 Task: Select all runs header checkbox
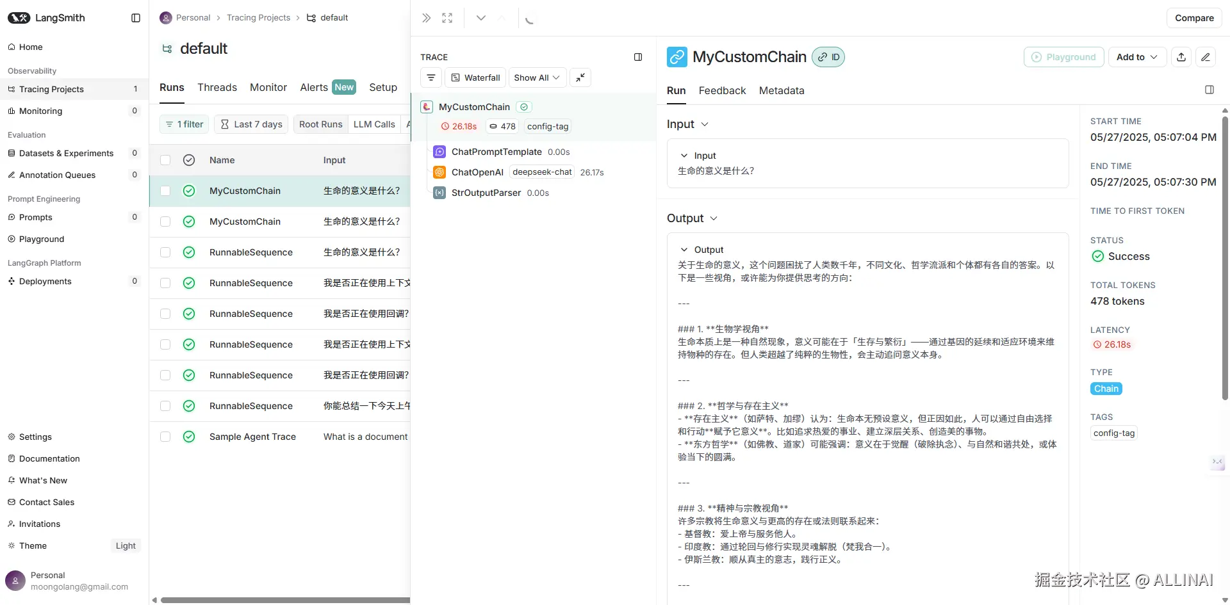[165, 160]
